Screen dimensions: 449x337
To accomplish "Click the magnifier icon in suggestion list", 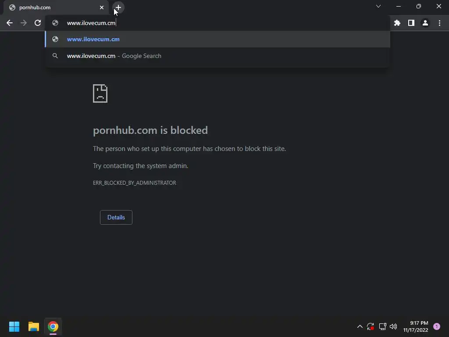I will (55, 56).
